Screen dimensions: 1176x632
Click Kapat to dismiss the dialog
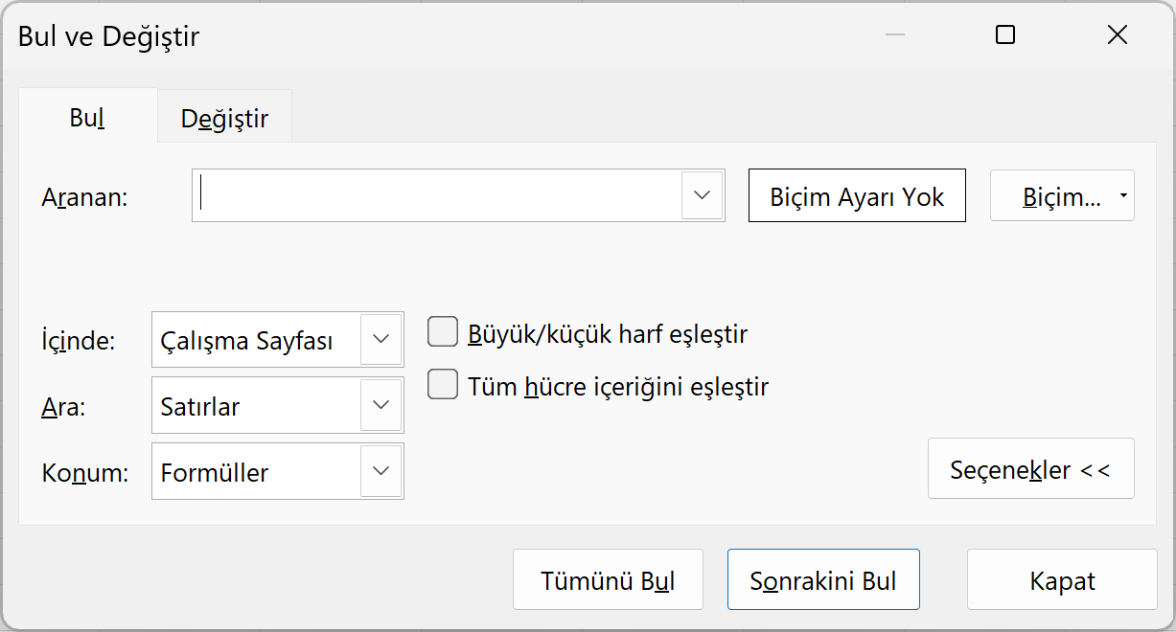1062,580
